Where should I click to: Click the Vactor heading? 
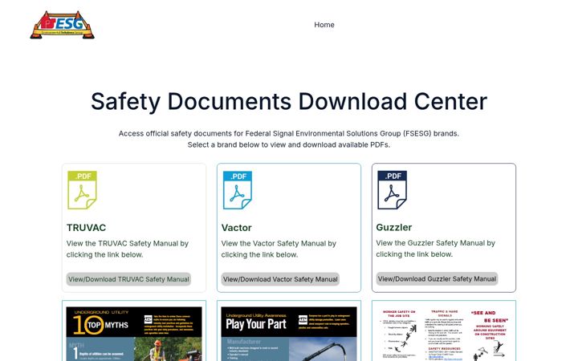click(x=236, y=228)
